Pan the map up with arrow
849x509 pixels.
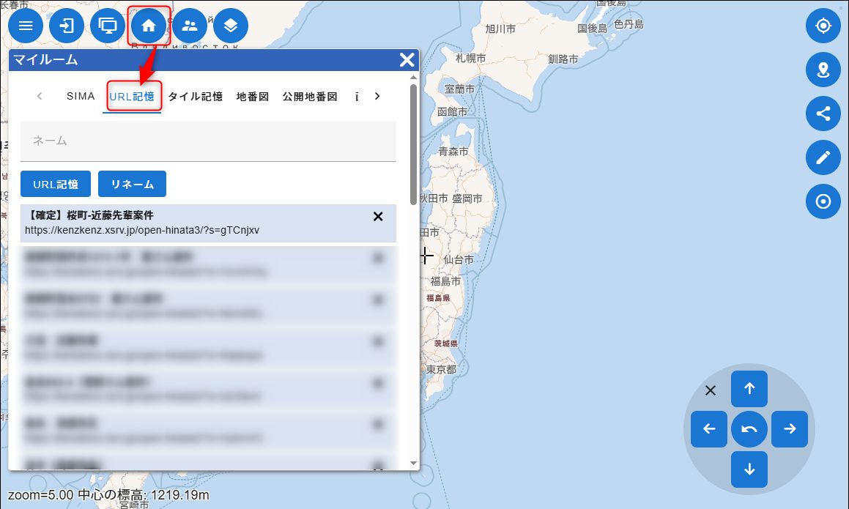click(749, 389)
